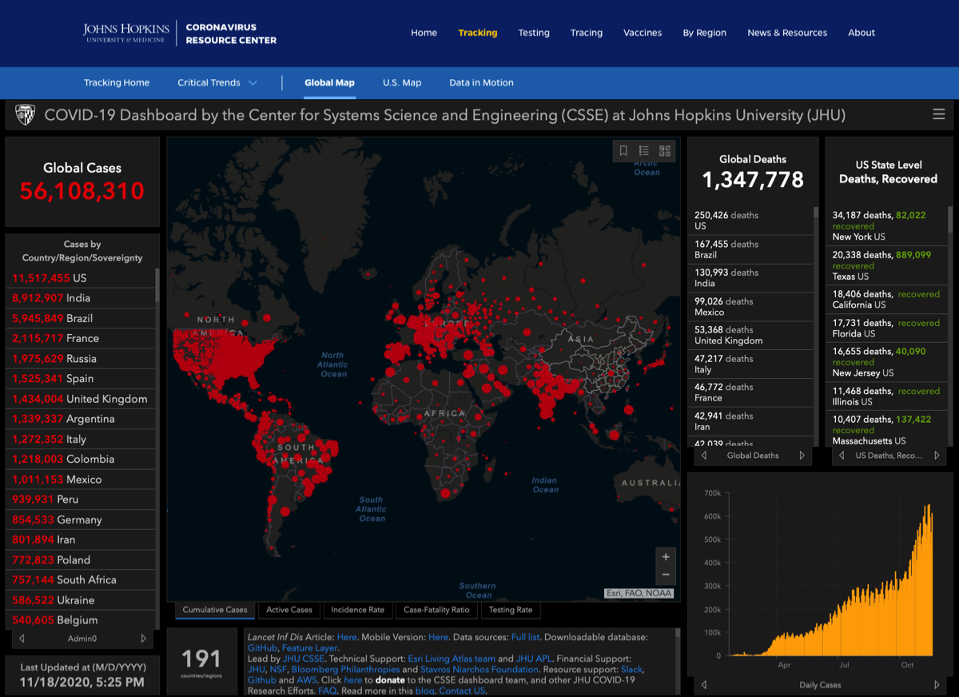This screenshot has height=697, width=959.
Task: Show next US Deaths, Recovered view
Action: point(937,456)
